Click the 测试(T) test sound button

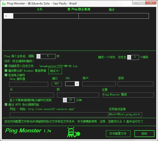(x=55, y=71)
